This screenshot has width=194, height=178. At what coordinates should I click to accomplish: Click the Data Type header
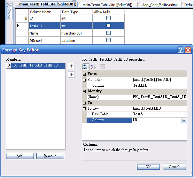click(x=76, y=12)
